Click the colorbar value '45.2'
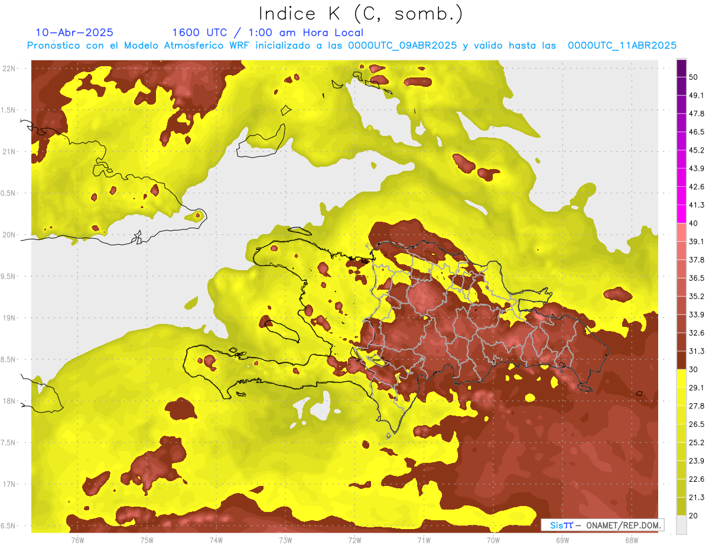Viewport: 709px width, 548px height. (697, 150)
